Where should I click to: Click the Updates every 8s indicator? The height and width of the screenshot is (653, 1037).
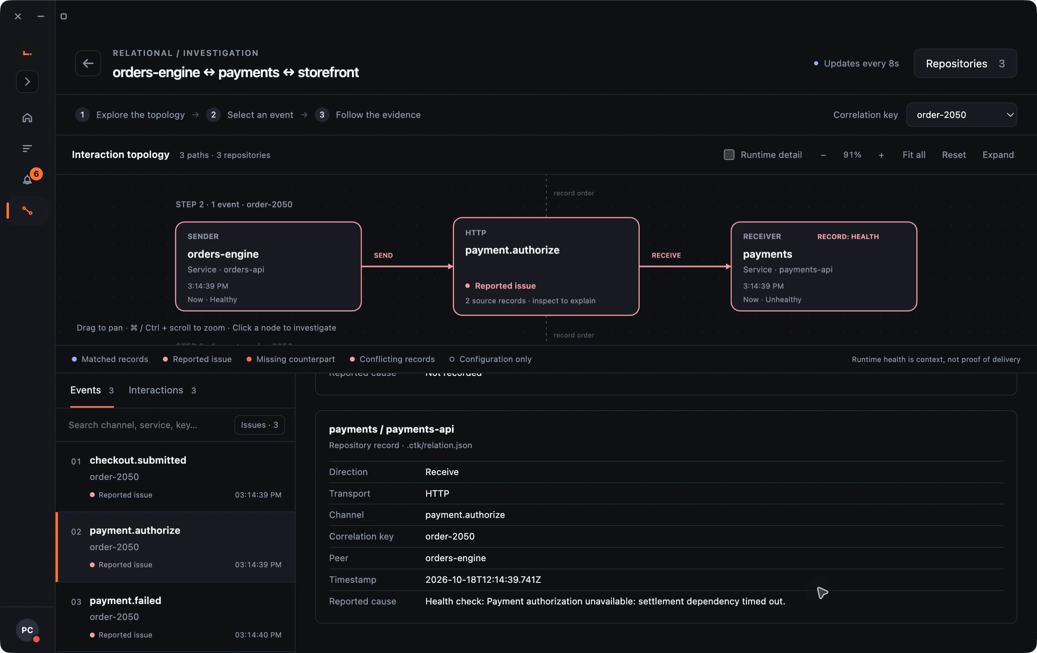pos(856,63)
